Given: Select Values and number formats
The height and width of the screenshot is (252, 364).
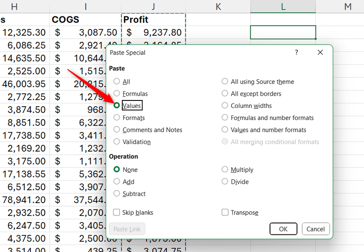Looking at the screenshot, I should [x=225, y=130].
